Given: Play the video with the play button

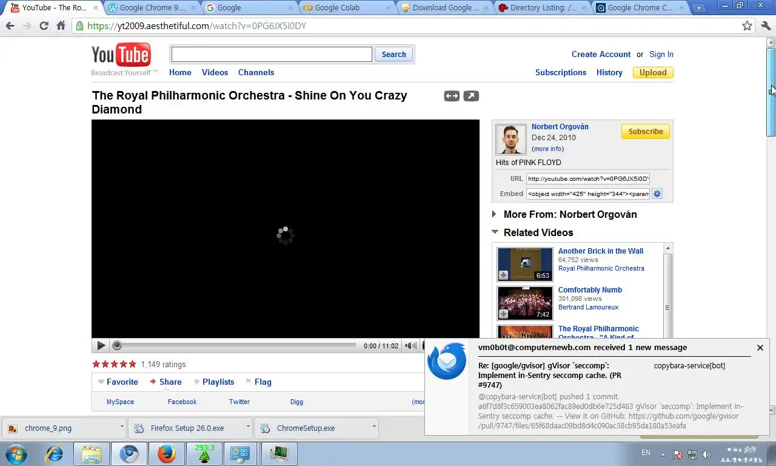Looking at the screenshot, I should [x=101, y=346].
